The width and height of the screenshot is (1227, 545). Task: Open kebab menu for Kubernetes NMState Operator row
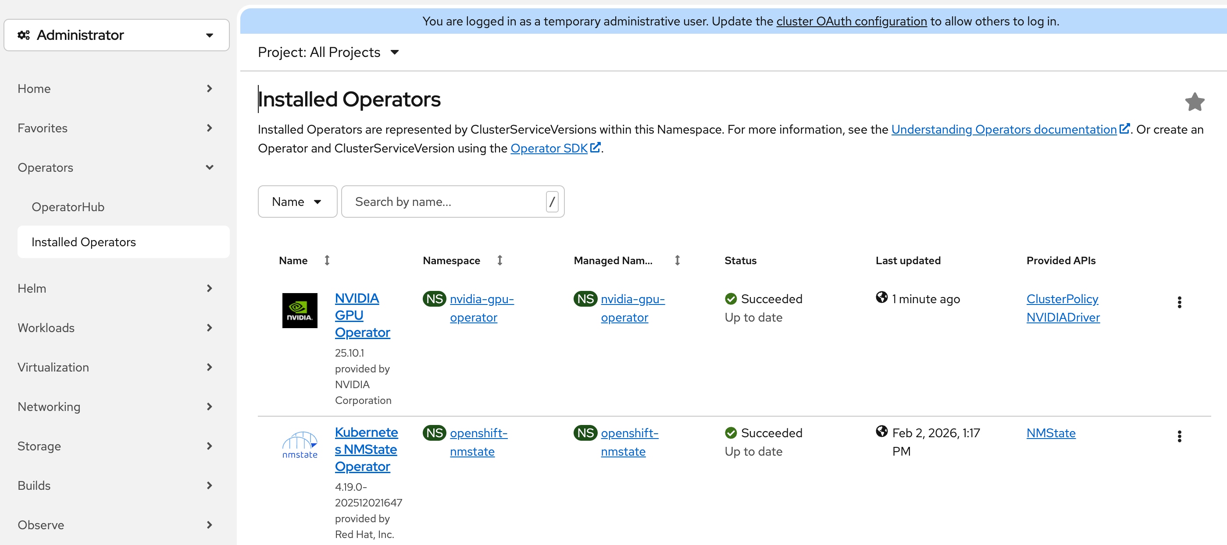pos(1179,436)
